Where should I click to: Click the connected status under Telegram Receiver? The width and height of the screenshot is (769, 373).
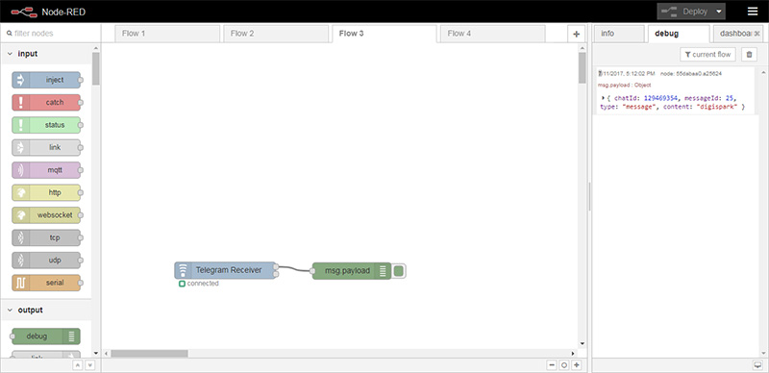click(199, 284)
